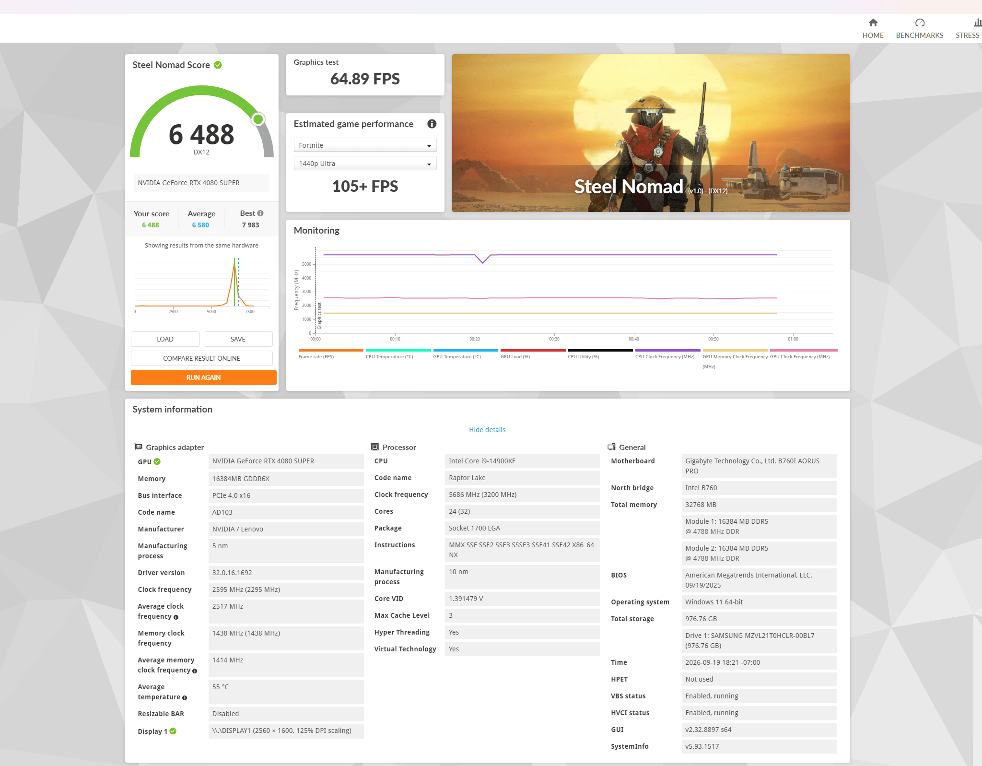Click info icon next to Best score
Image resolution: width=982 pixels, height=766 pixels.
tap(260, 213)
